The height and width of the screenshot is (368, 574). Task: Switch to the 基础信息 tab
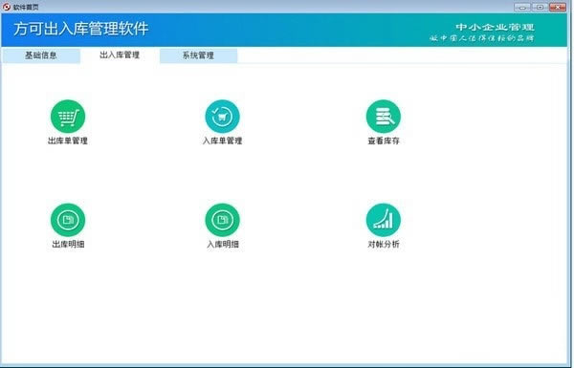[41, 55]
